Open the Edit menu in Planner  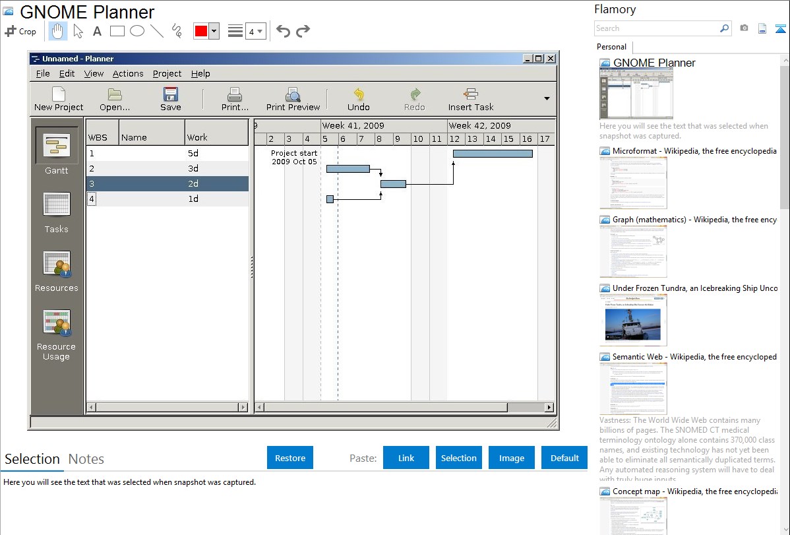[67, 74]
